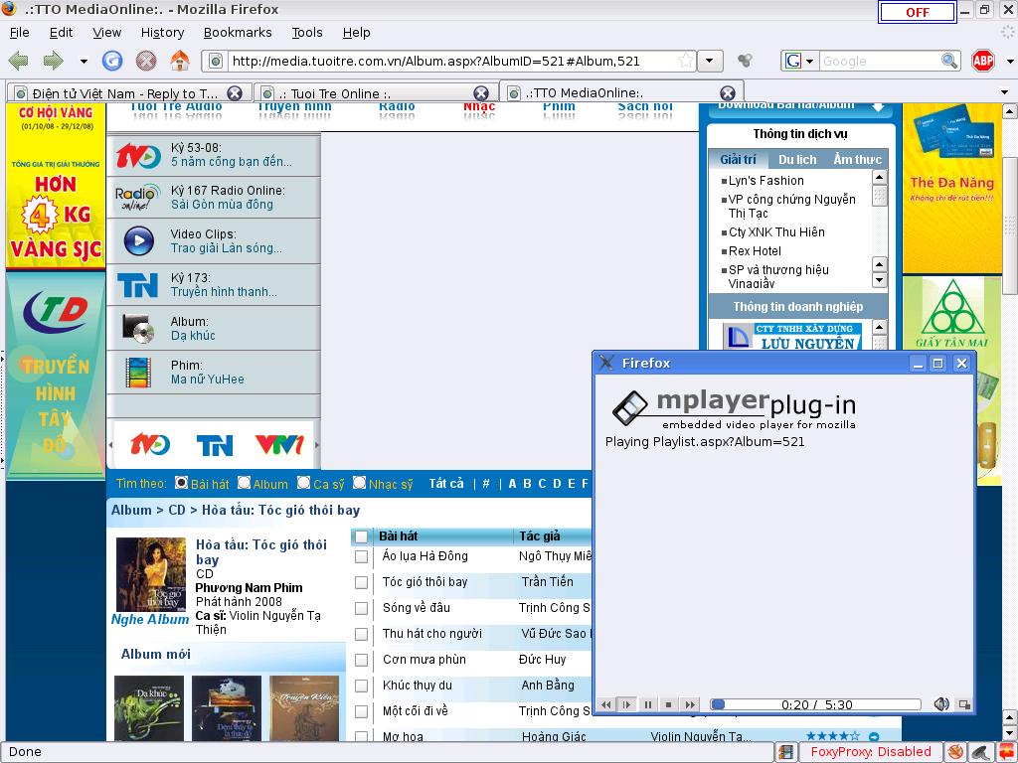Screen dimensions: 1018x763
Task: Close the Tuoi Tre Online tab
Action: [481, 93]
